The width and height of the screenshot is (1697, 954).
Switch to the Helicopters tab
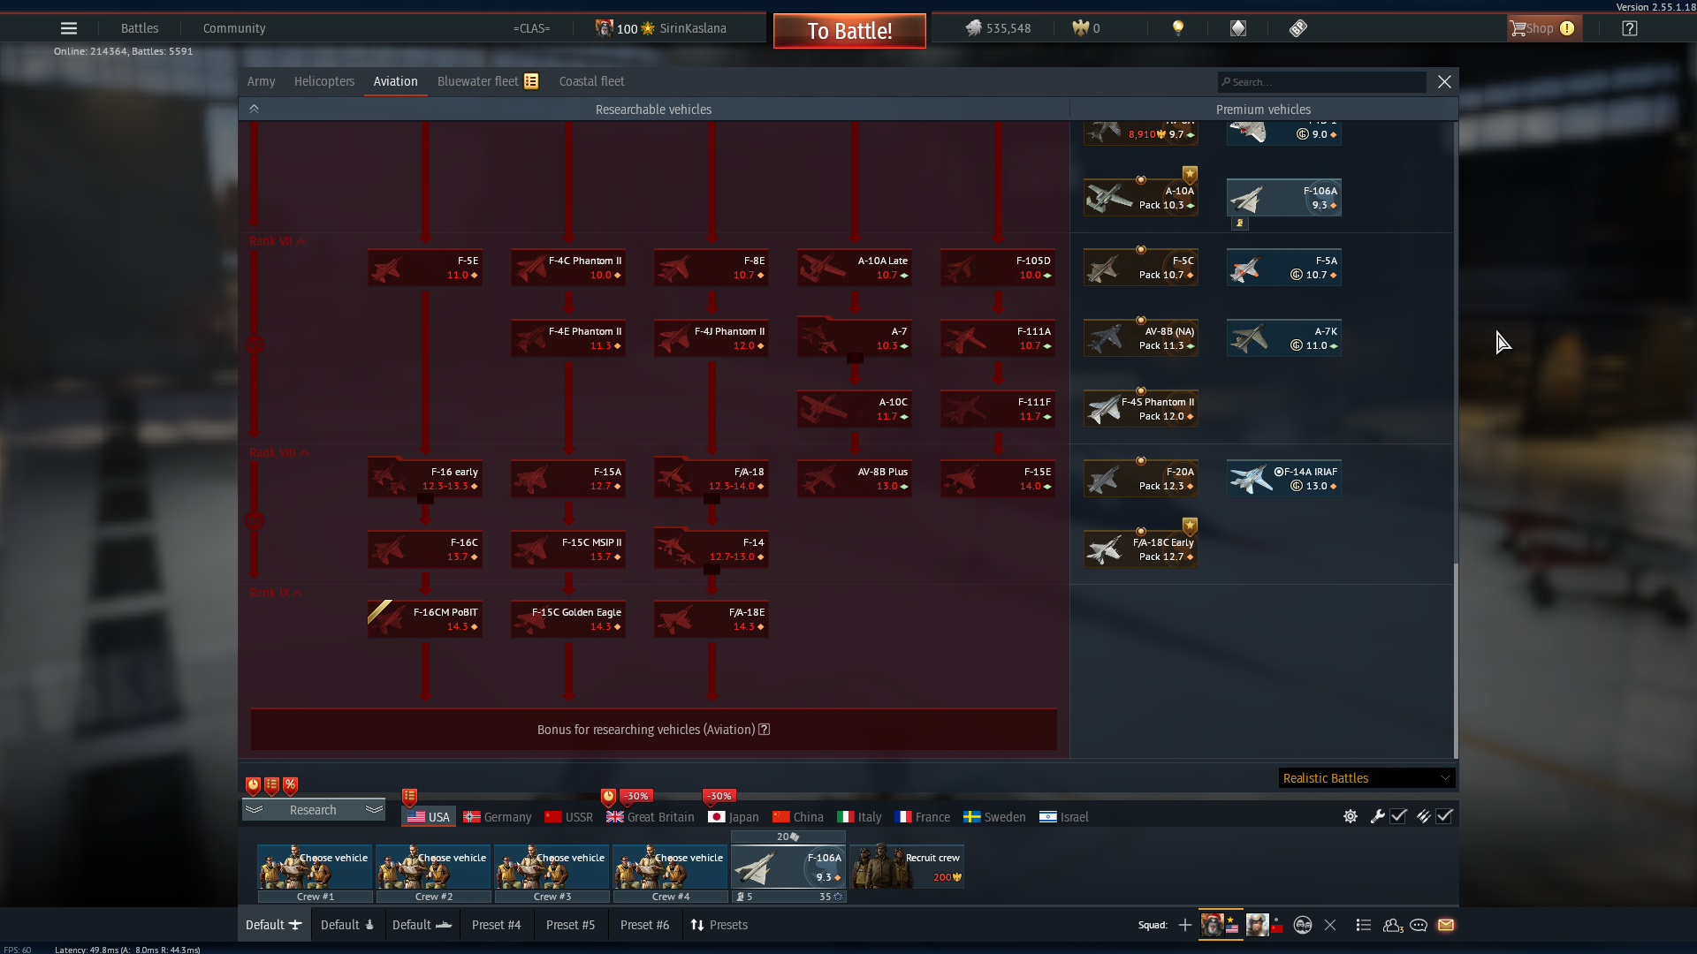(323, 81)
